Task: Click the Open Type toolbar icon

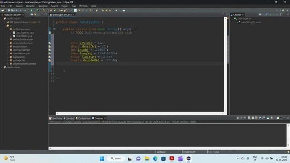Action: (61, 10)
